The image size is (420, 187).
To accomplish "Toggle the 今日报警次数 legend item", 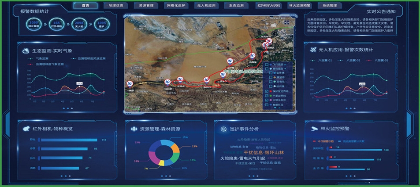I will coord(323,141).
